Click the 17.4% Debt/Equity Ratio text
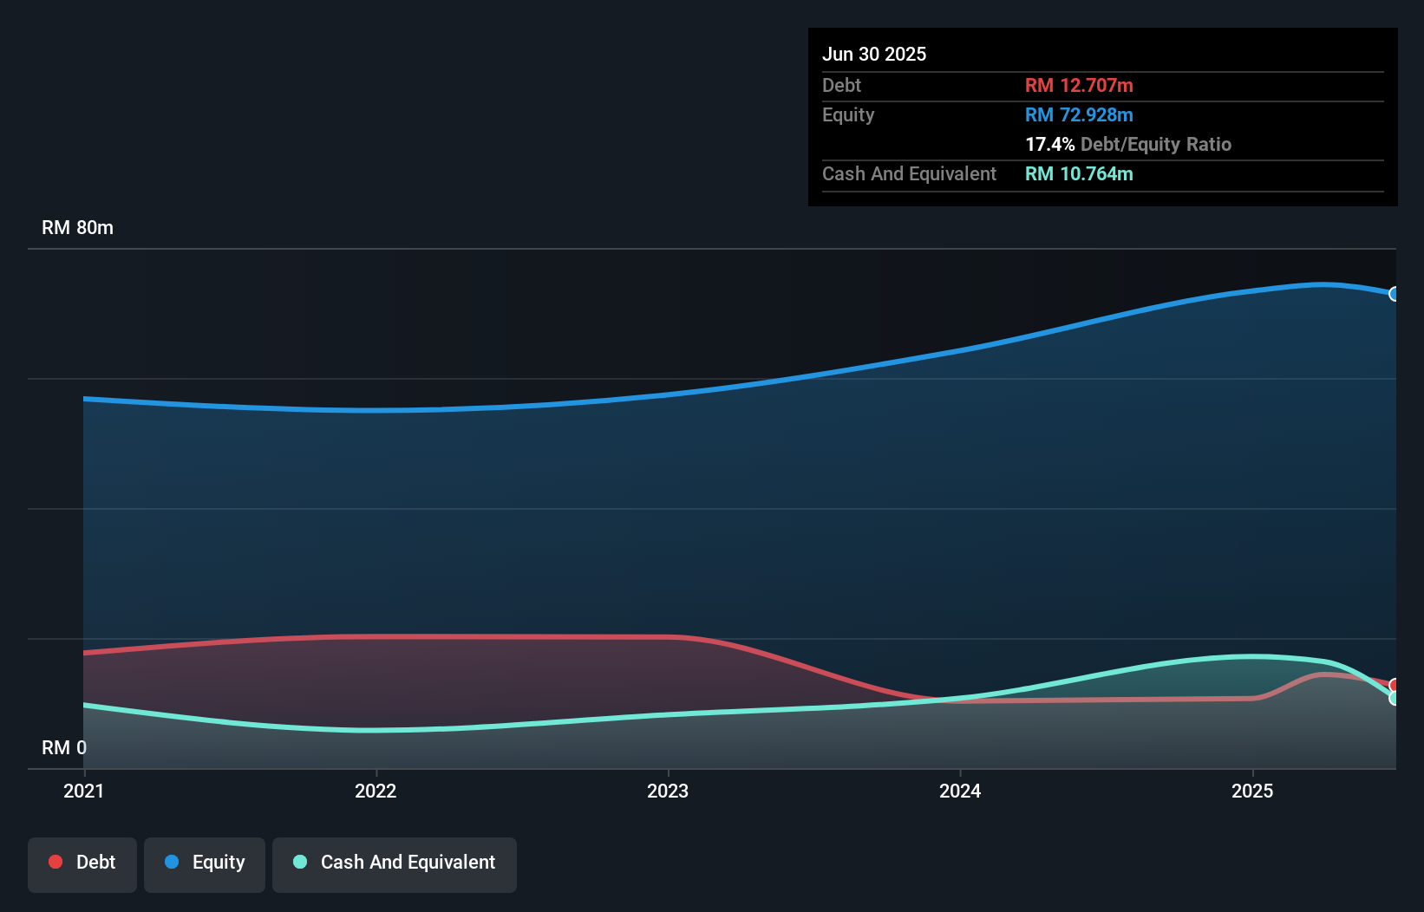Viewport: 1424px width, 912px height. pyautogui.click(x=1128, y=145)
